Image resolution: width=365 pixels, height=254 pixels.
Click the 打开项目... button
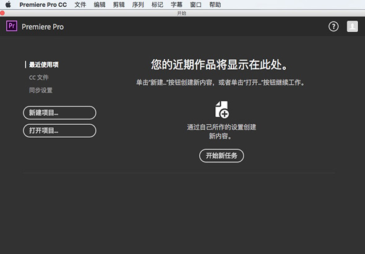[x=59, y=131]
